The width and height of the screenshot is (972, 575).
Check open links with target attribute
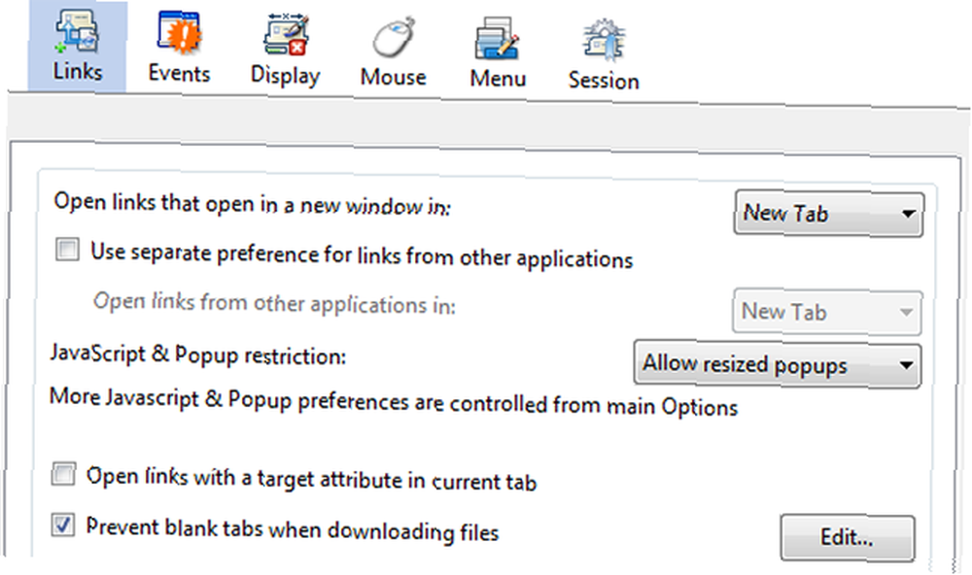(x=64, y=474)
